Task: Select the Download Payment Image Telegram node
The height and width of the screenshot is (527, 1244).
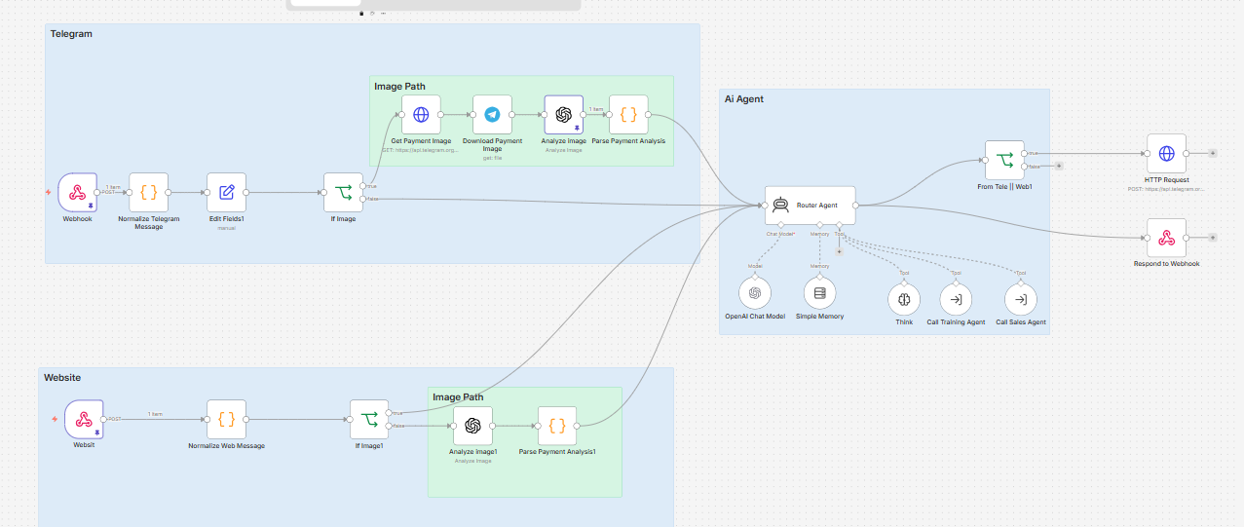Action: coord(492,114)
